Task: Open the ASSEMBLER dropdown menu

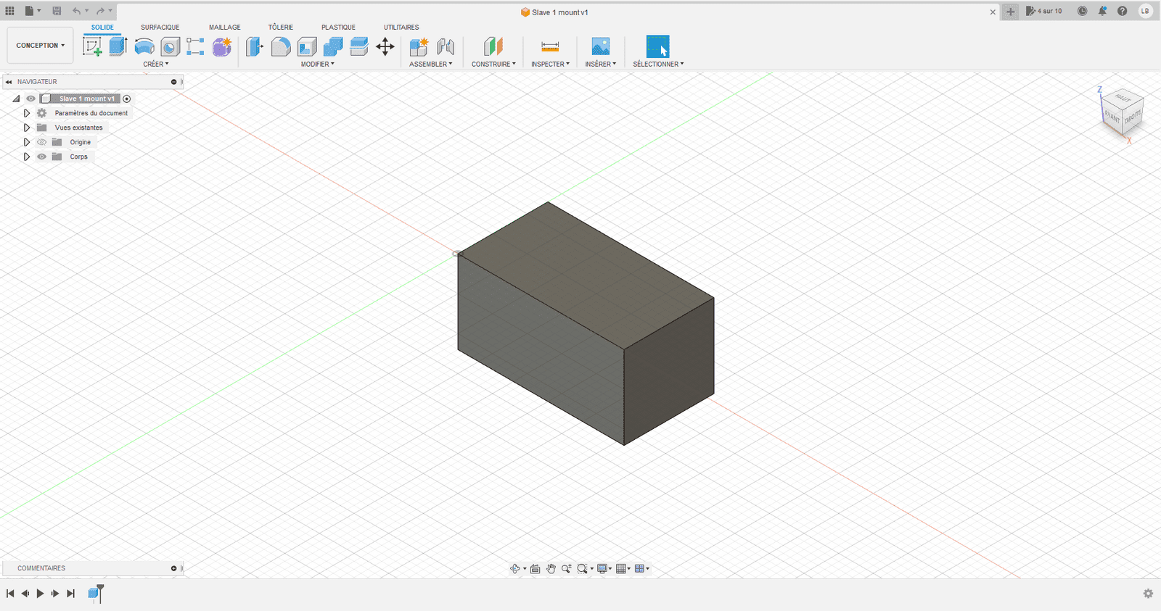Action: click(430, 64)
